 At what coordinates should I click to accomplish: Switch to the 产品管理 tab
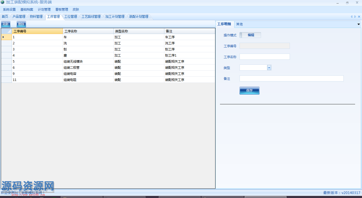point(19,17)
